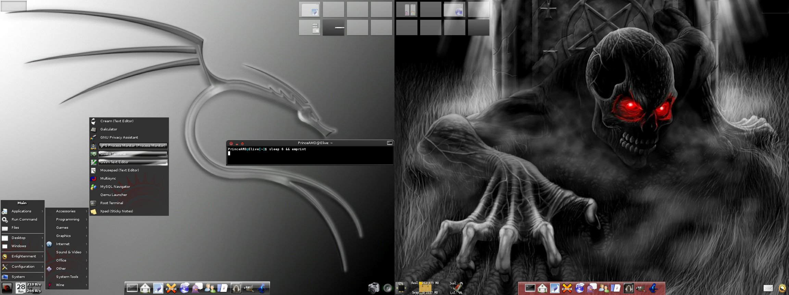Open the web browser globe in the red dock
Viewport: 789px width, 295px height.
tap(580, 288)
